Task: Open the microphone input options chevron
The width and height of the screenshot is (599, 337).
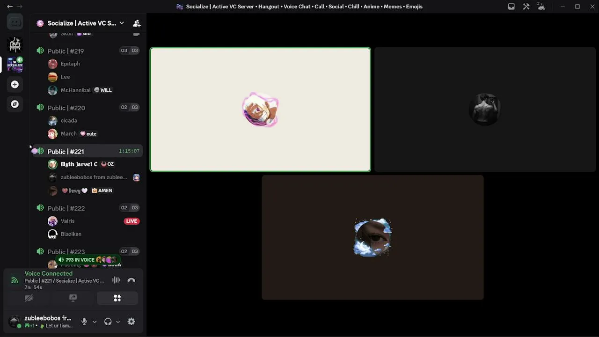Action: [x=95, y=322]
